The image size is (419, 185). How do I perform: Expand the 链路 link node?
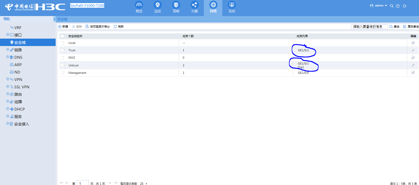click(8, 50)
